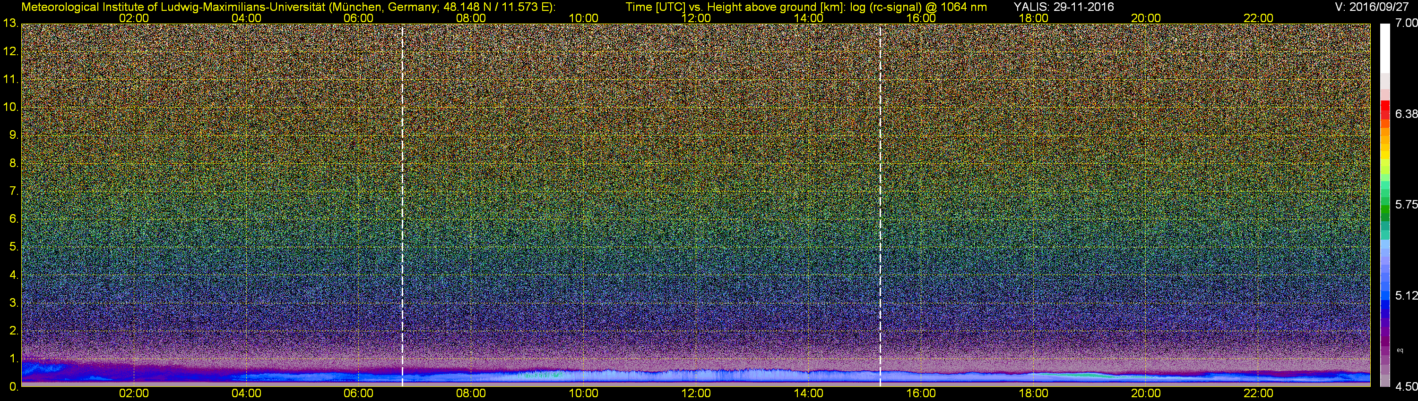Click the 22:00 label on the bottom time axis

pos(1258,393)
